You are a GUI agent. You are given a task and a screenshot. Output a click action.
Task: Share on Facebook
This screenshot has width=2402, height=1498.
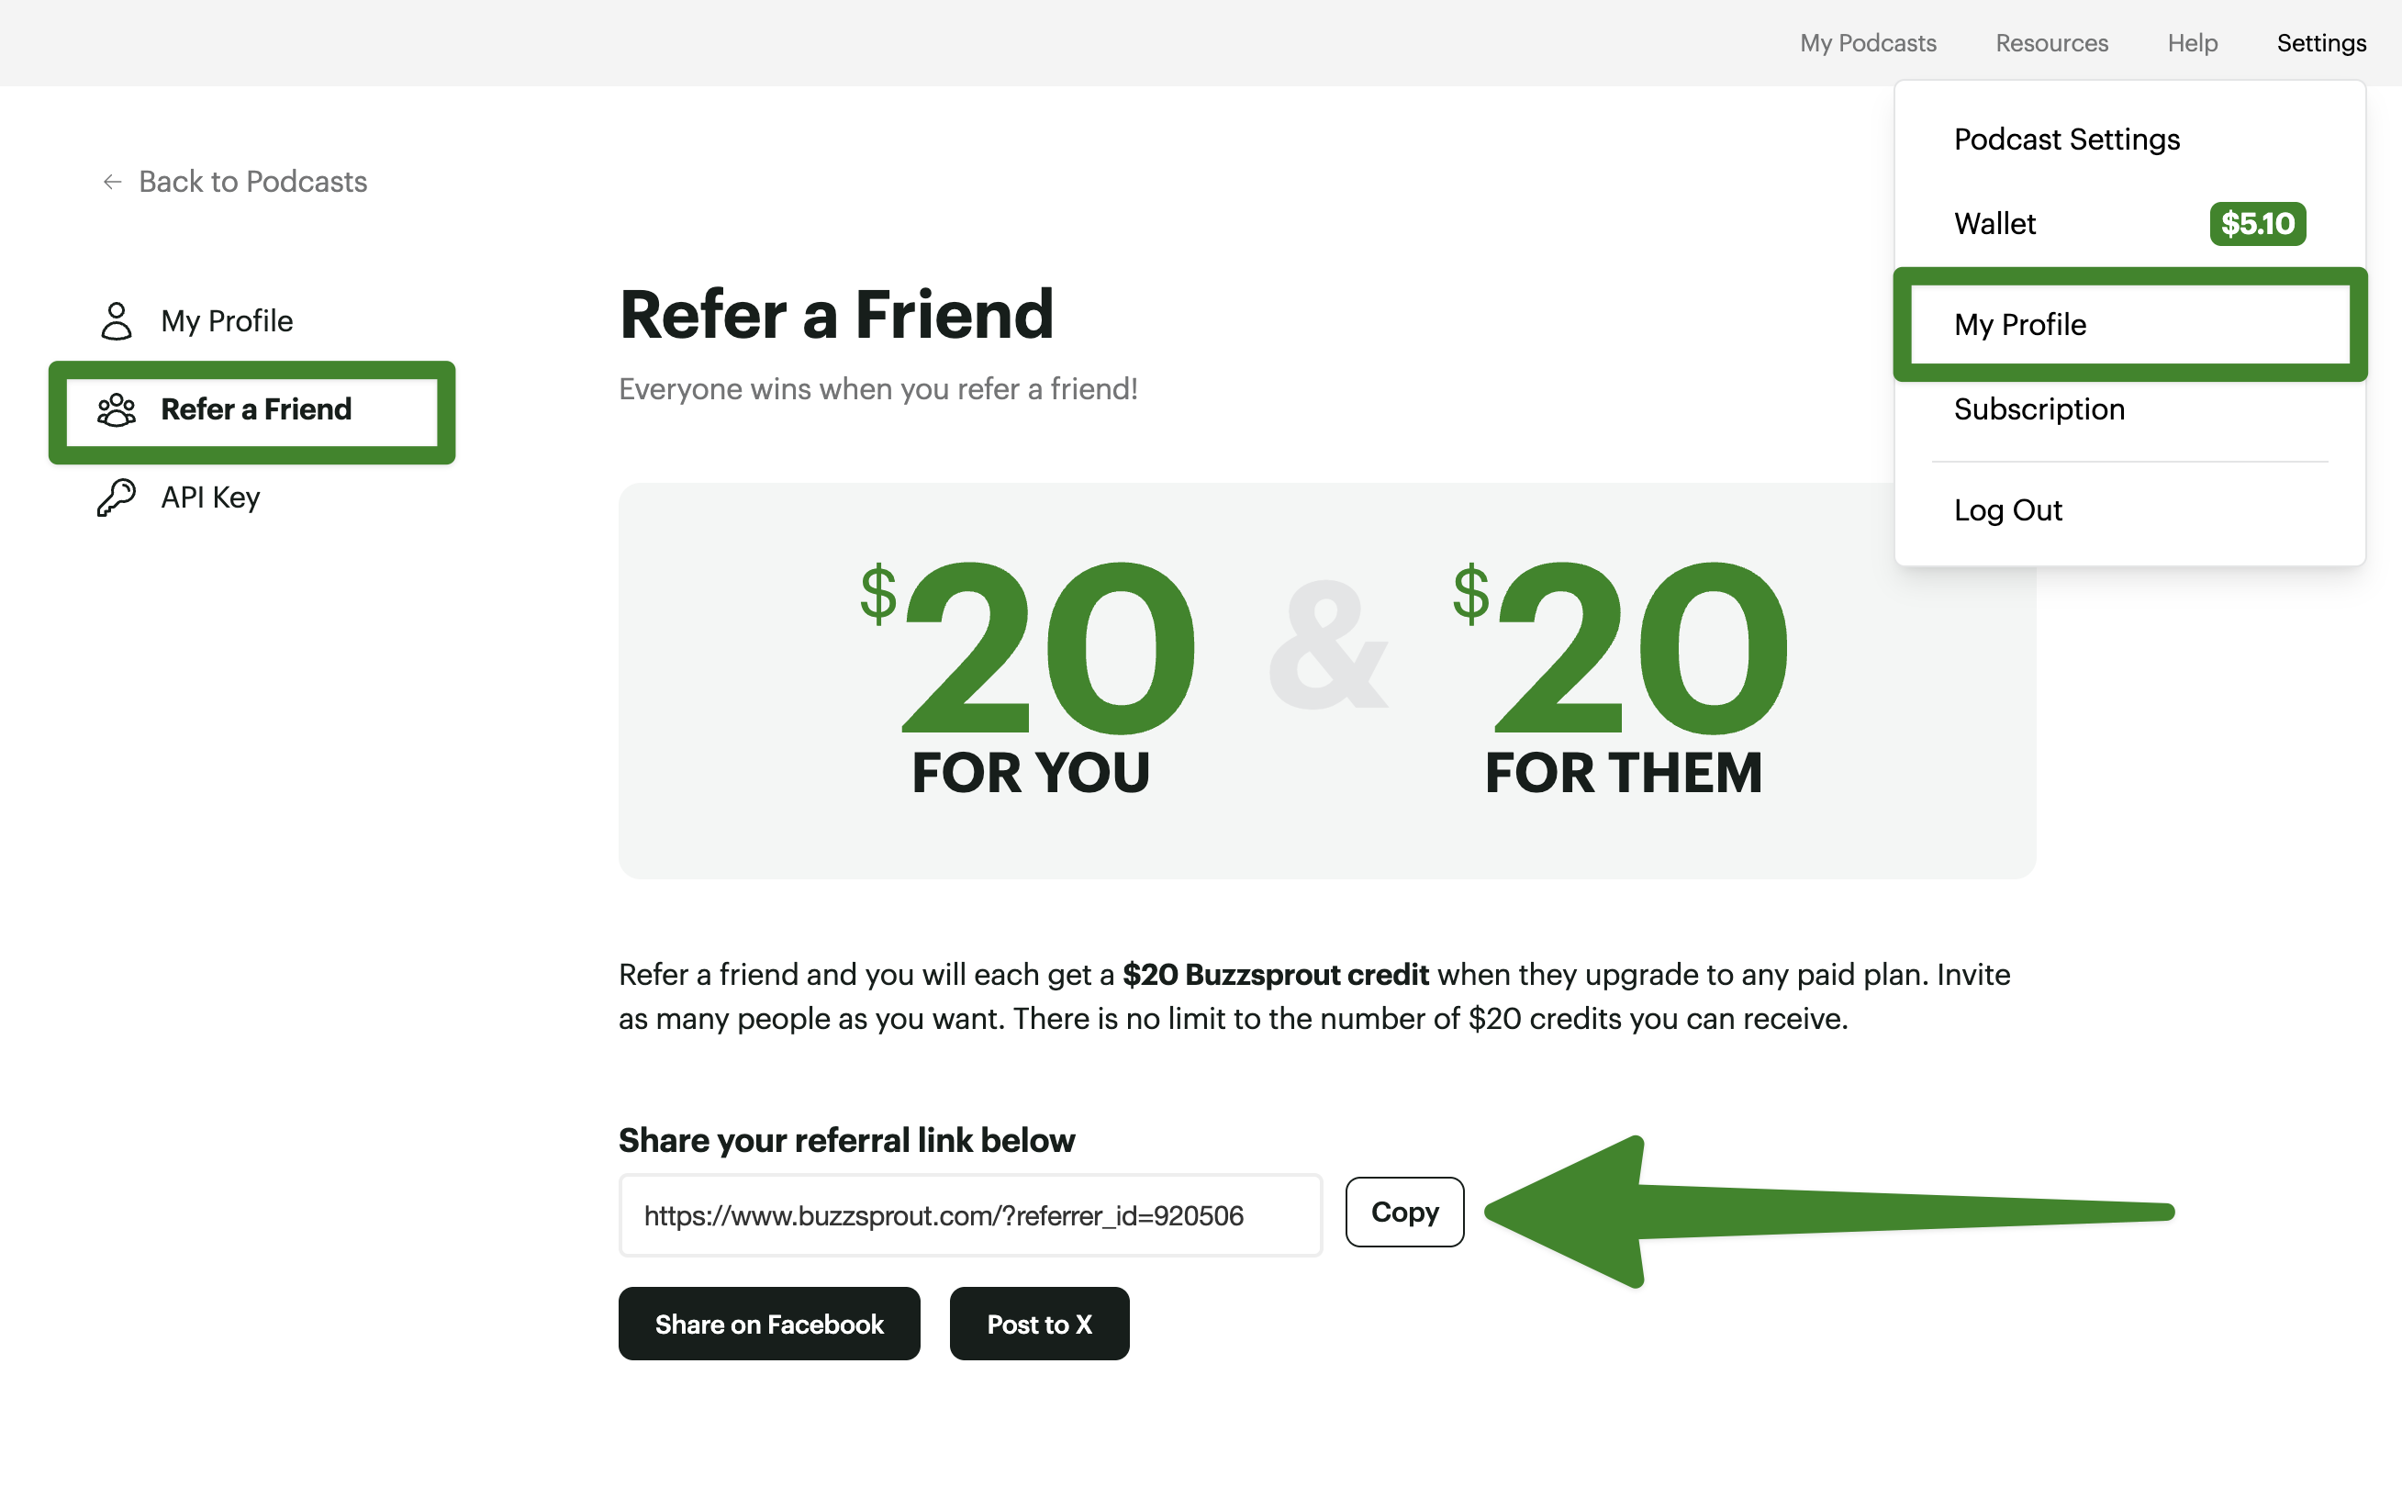point(768,1324)
